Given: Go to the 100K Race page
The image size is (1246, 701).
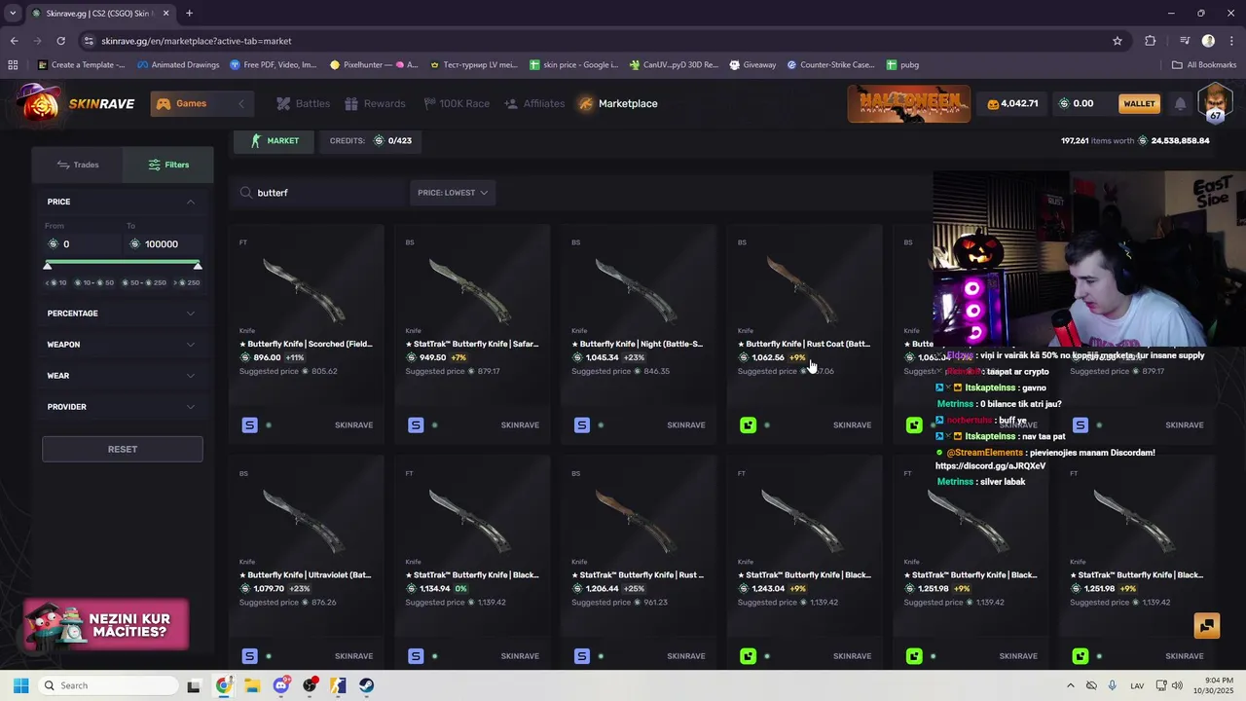Looking at the screenshot, I should [x=457, y=103].
